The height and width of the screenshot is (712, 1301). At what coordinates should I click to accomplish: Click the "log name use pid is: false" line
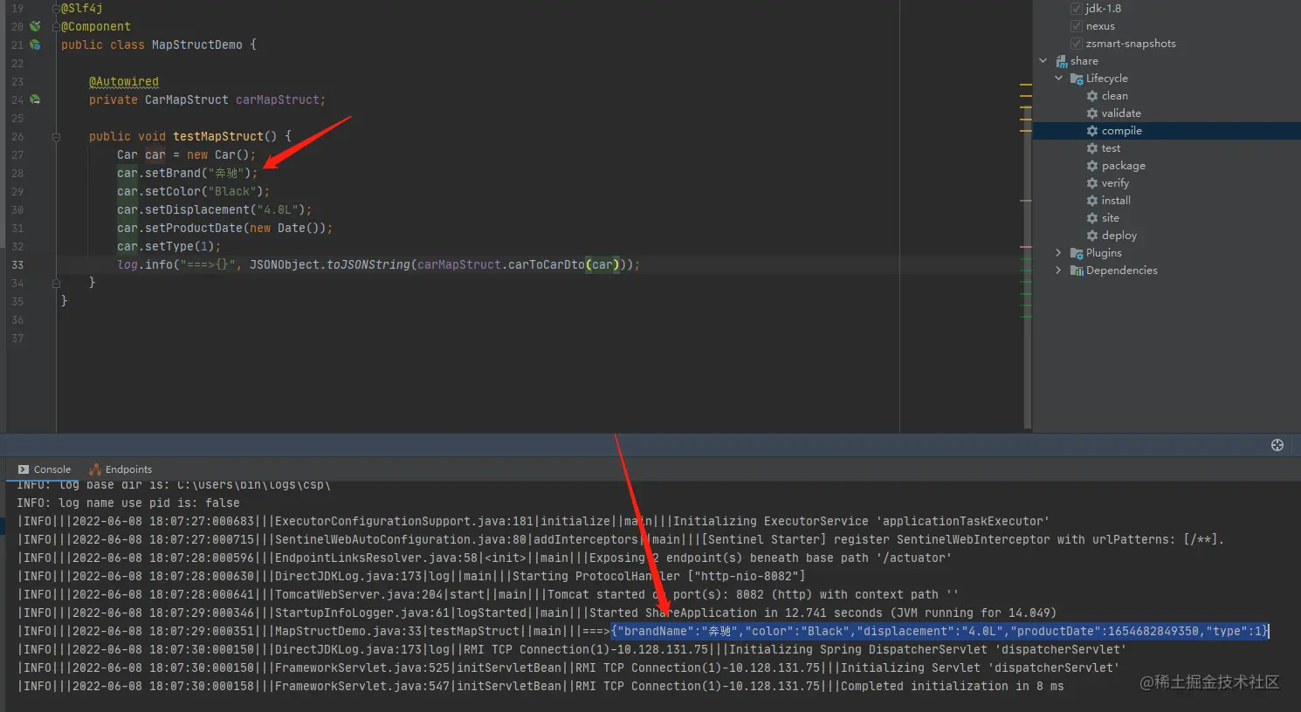pos(128,503)
